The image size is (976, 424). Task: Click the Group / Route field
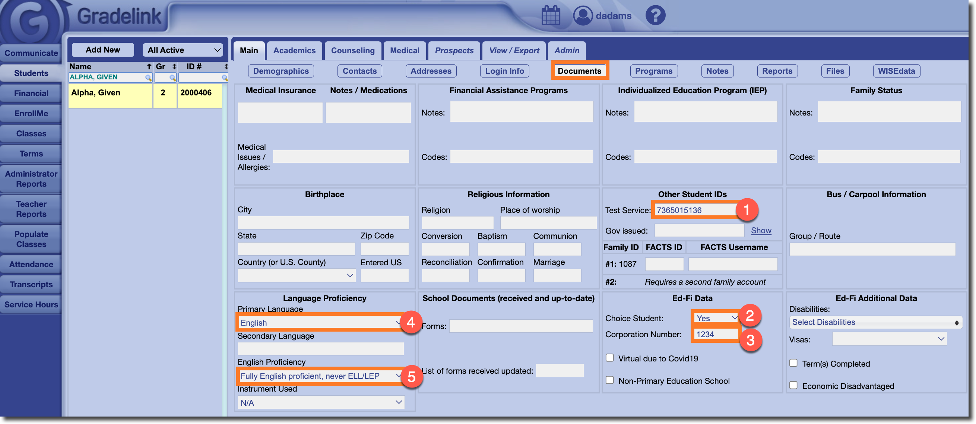(872, 249)
